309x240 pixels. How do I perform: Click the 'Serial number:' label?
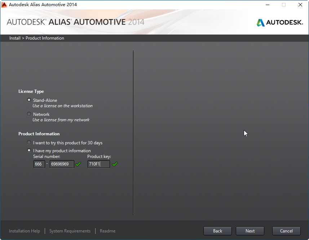pos(47,157)
